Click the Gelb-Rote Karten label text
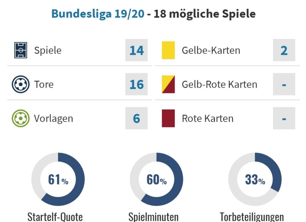Image resolution: width=306 pixels, height=222 pixels. coord(219,84)
